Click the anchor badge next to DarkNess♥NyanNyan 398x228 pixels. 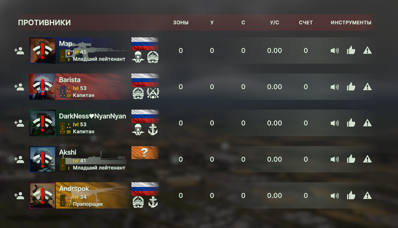tap(153, 129)
